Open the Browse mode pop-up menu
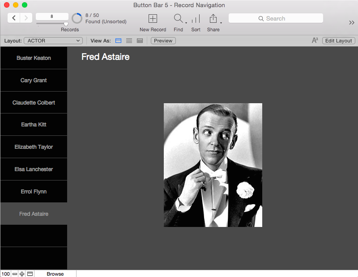 click(55, 274)
